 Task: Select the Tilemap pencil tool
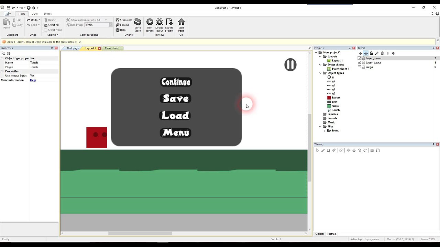click(x=323, y=150)
